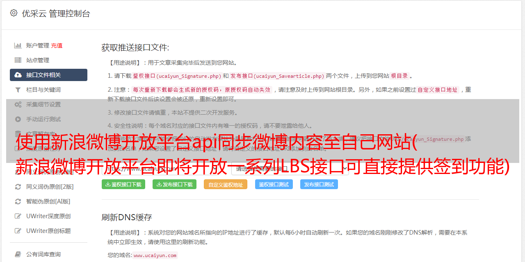This screenshot has width=525, height=262.
Task: Click the edit icon beside UWriter深度原创
Action: click(18, 216)
